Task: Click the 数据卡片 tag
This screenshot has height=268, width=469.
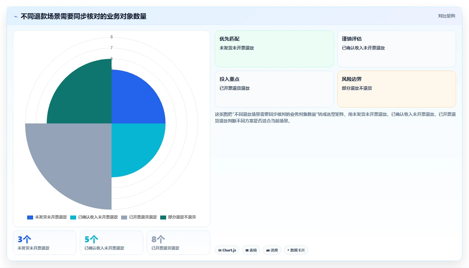Action: 296,250
